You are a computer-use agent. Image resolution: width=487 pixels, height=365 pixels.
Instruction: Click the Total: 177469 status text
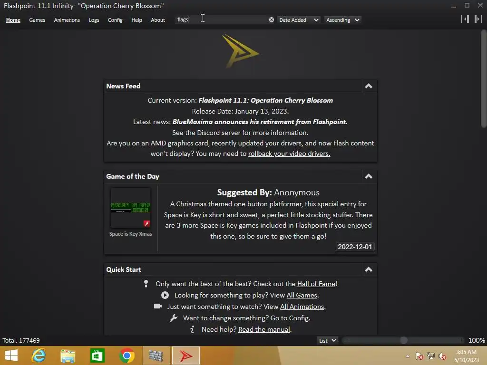(21, 340)
